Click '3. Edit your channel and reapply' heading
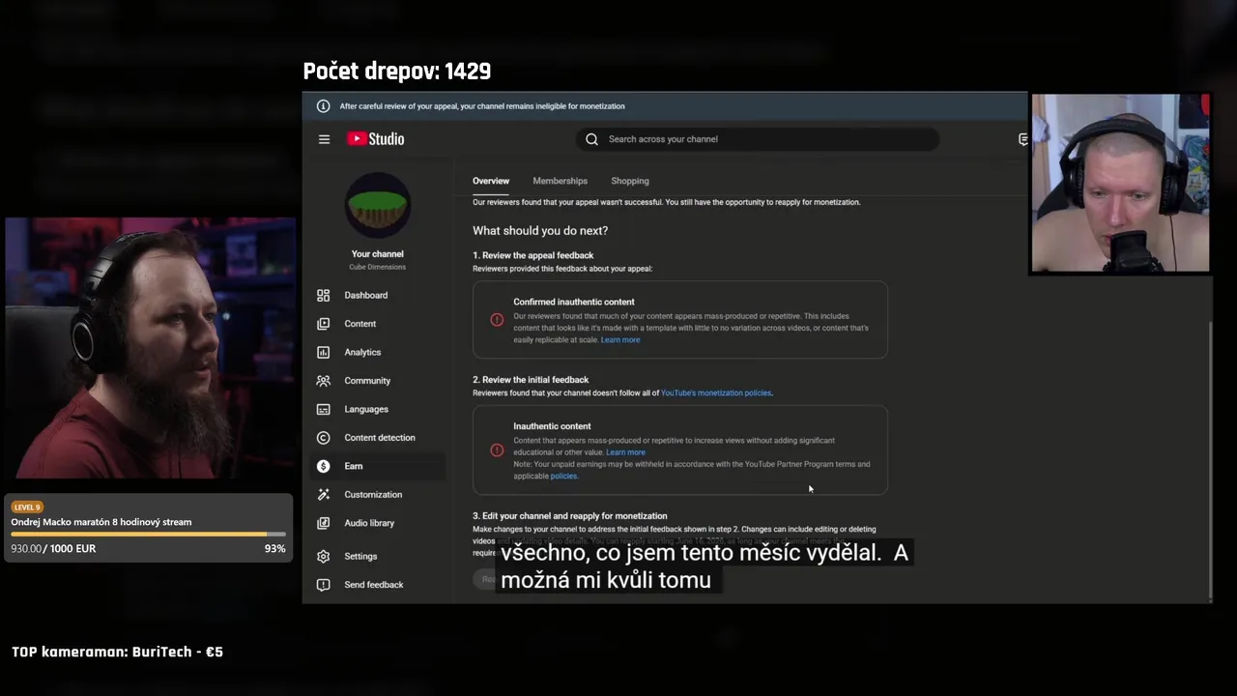This screenshot has height=696, width=1237. pos(570,516)
